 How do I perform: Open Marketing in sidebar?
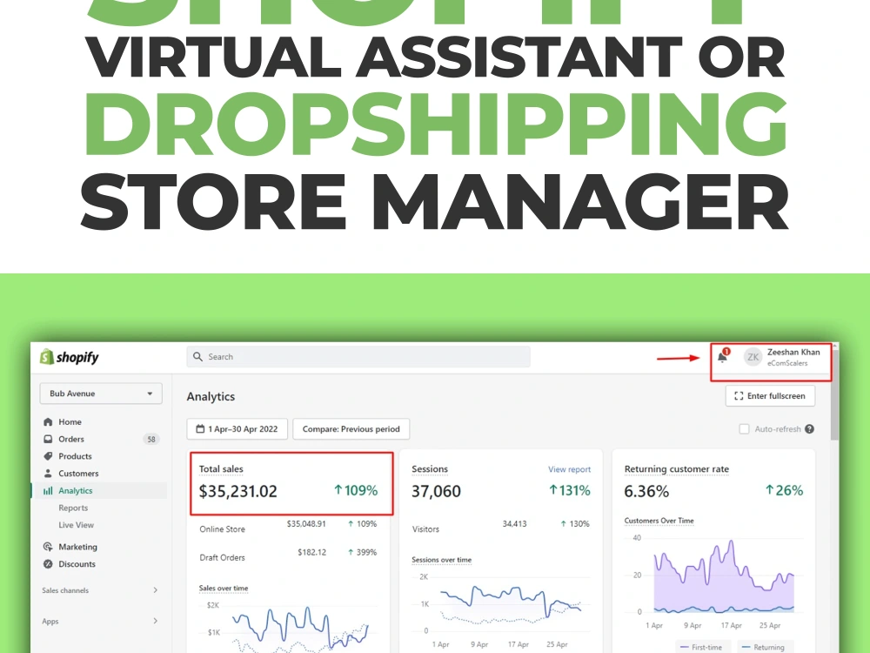tap(77, 547)
